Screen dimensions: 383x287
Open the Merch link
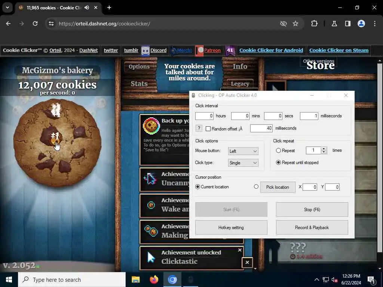click(x=184, y=50)
